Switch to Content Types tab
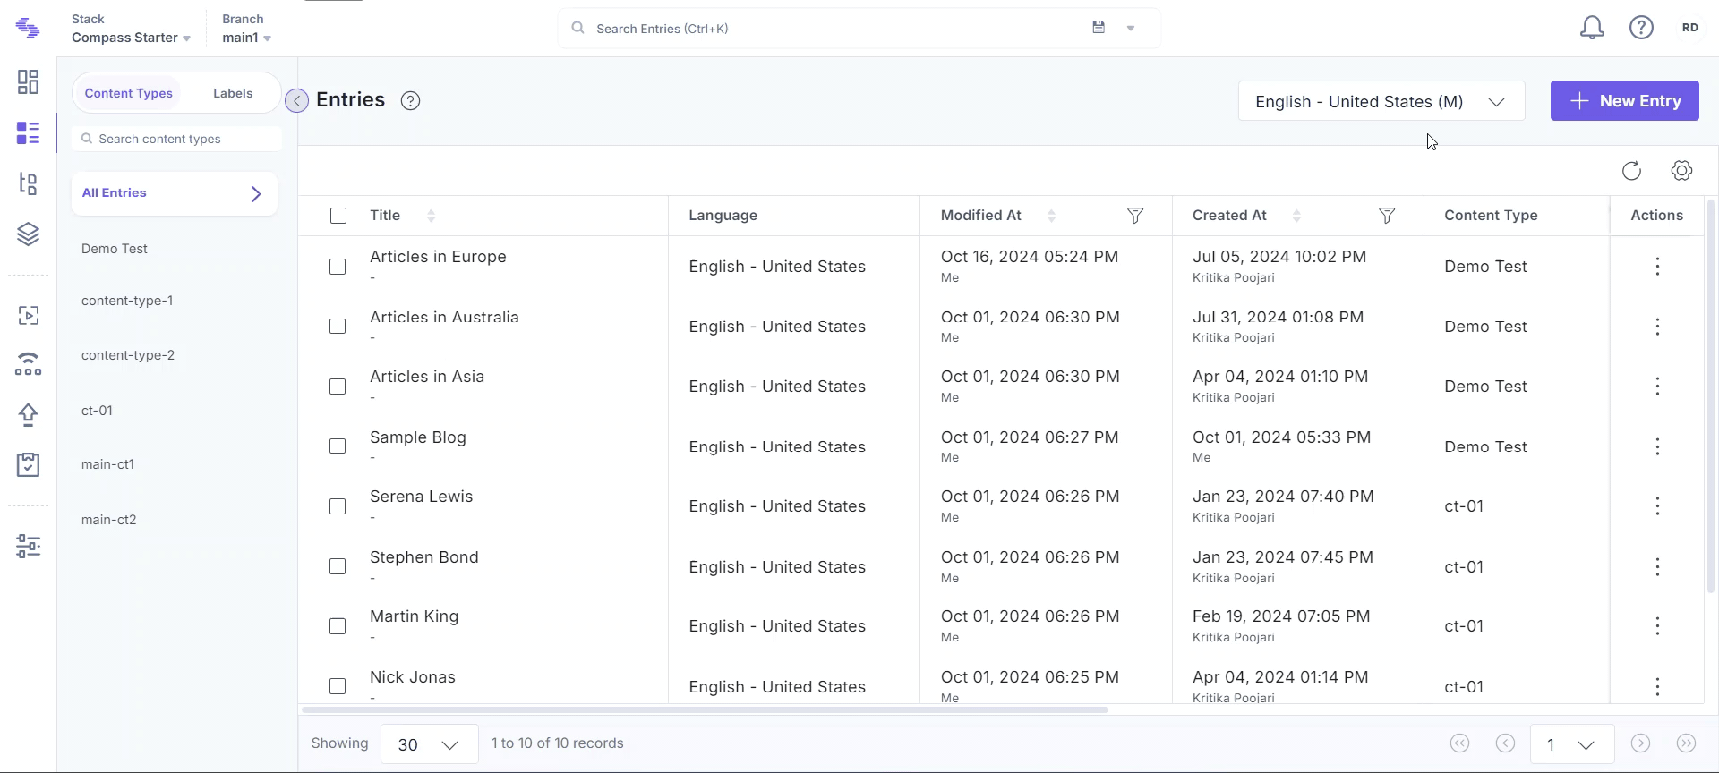This screenshot has height=773, width=1719. pos(129,93)
